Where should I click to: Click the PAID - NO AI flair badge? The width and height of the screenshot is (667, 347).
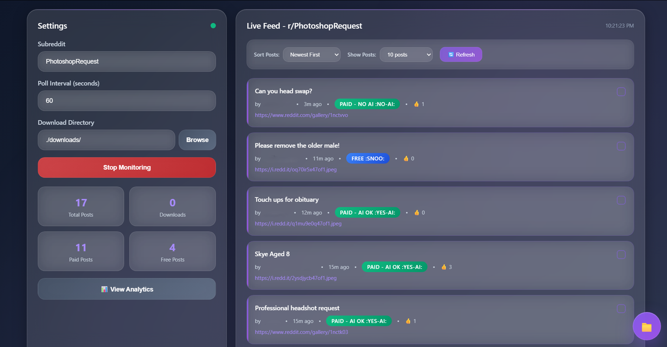pyautogui.click(x=367, y=104)
